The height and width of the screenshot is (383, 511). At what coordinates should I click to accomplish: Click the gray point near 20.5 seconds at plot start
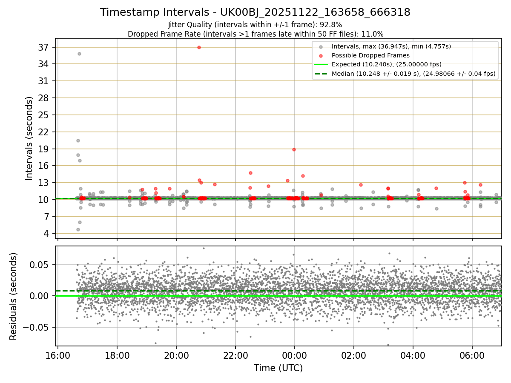[x=78, y=140]
